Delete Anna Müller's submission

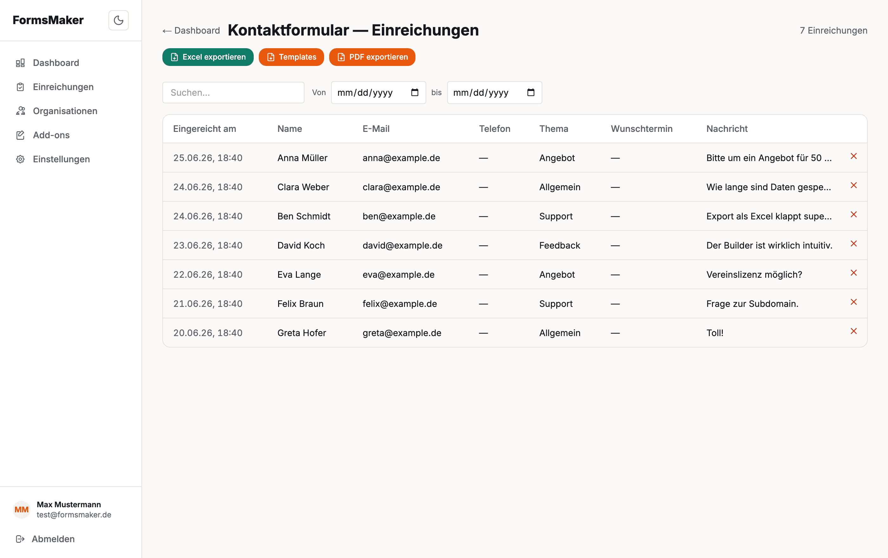pos(853,156)
